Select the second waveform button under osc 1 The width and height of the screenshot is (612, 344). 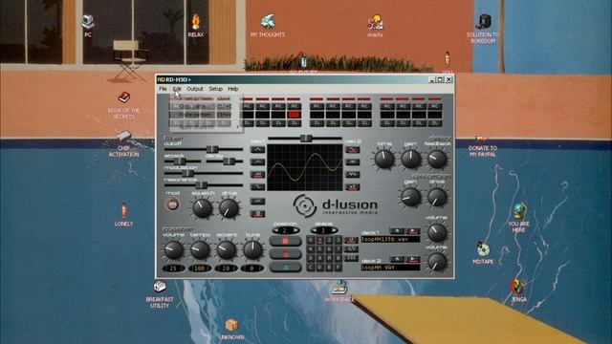click(257, 161)
